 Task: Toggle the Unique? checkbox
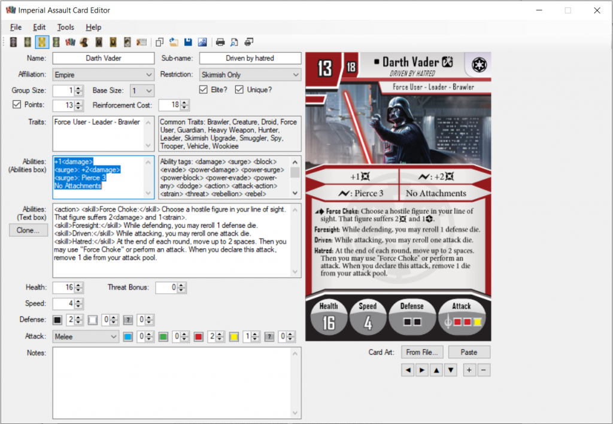click(x=239, y=90)
